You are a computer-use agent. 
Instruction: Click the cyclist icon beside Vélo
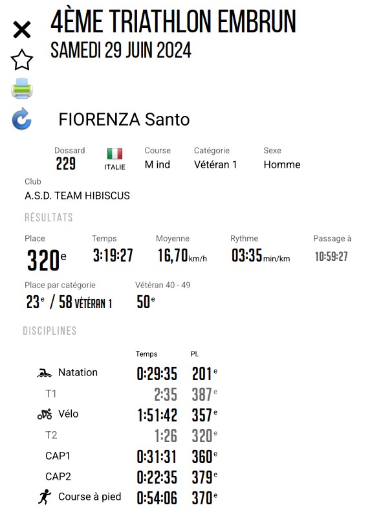click(x=45, y=414)
